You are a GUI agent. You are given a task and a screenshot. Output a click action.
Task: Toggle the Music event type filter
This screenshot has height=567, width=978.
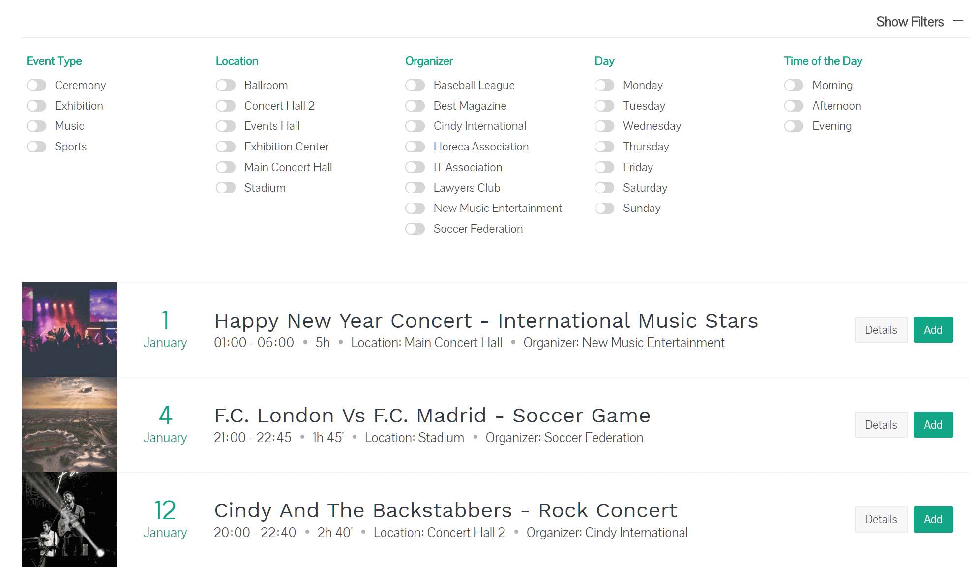click(36, 126)
